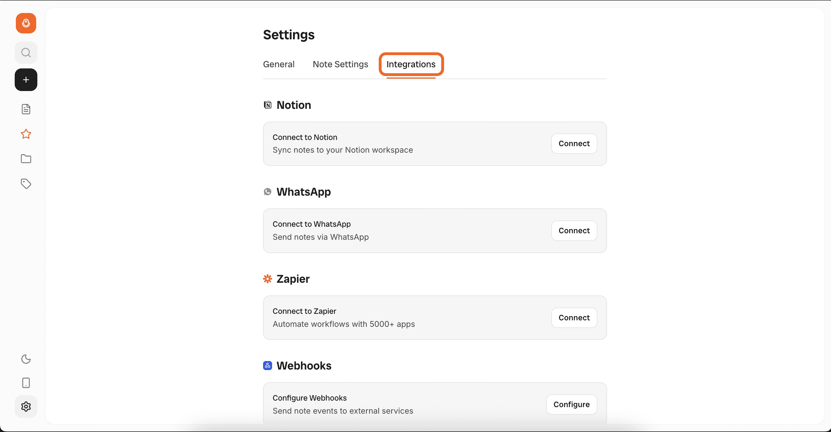Viewport: 831px width, 432px height.
Task: Connect to WhatsApp
Action: tap(574, 230)
